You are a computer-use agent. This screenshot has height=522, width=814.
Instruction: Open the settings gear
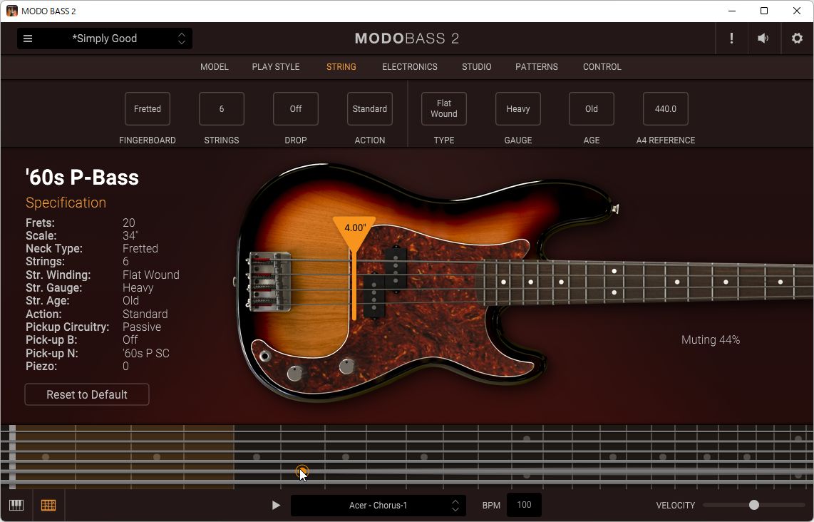click(x=797, y=39)
